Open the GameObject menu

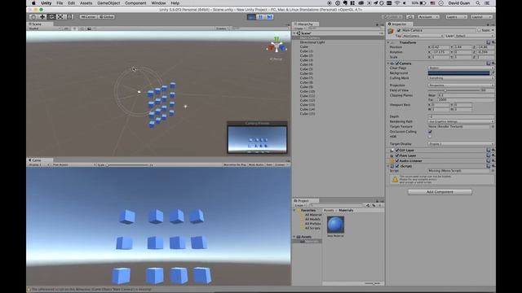108,3
